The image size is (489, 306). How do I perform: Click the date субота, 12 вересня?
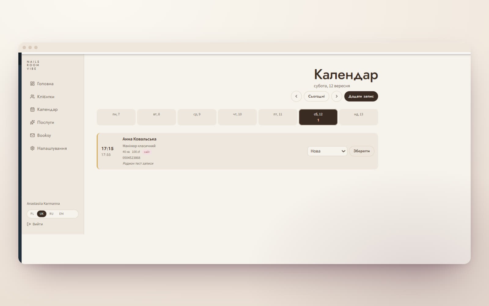[332, 86]
